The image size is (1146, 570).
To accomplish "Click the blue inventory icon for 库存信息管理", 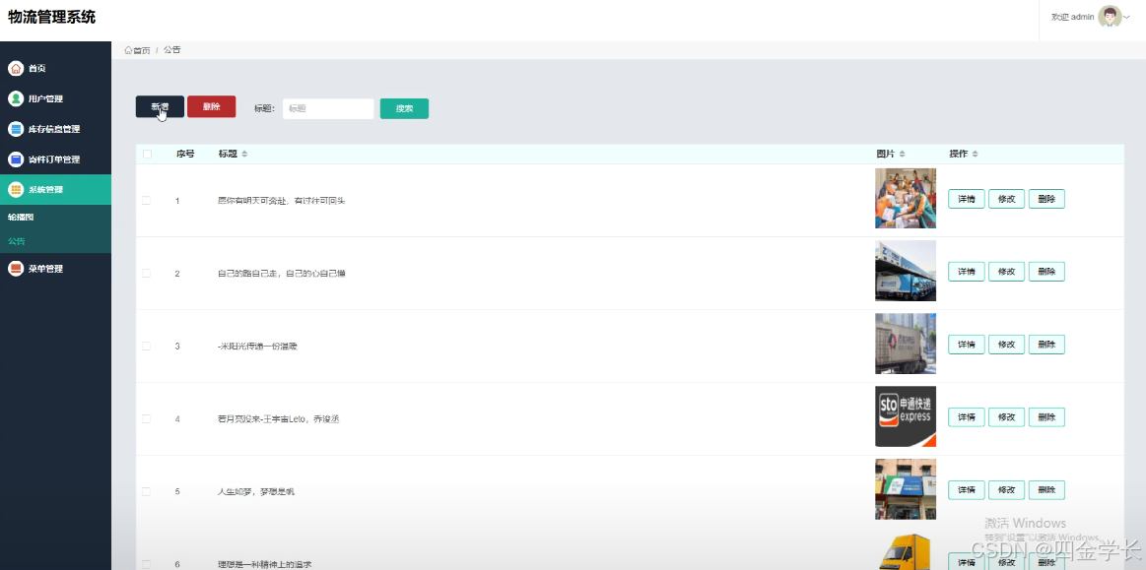I will [16, 129].
